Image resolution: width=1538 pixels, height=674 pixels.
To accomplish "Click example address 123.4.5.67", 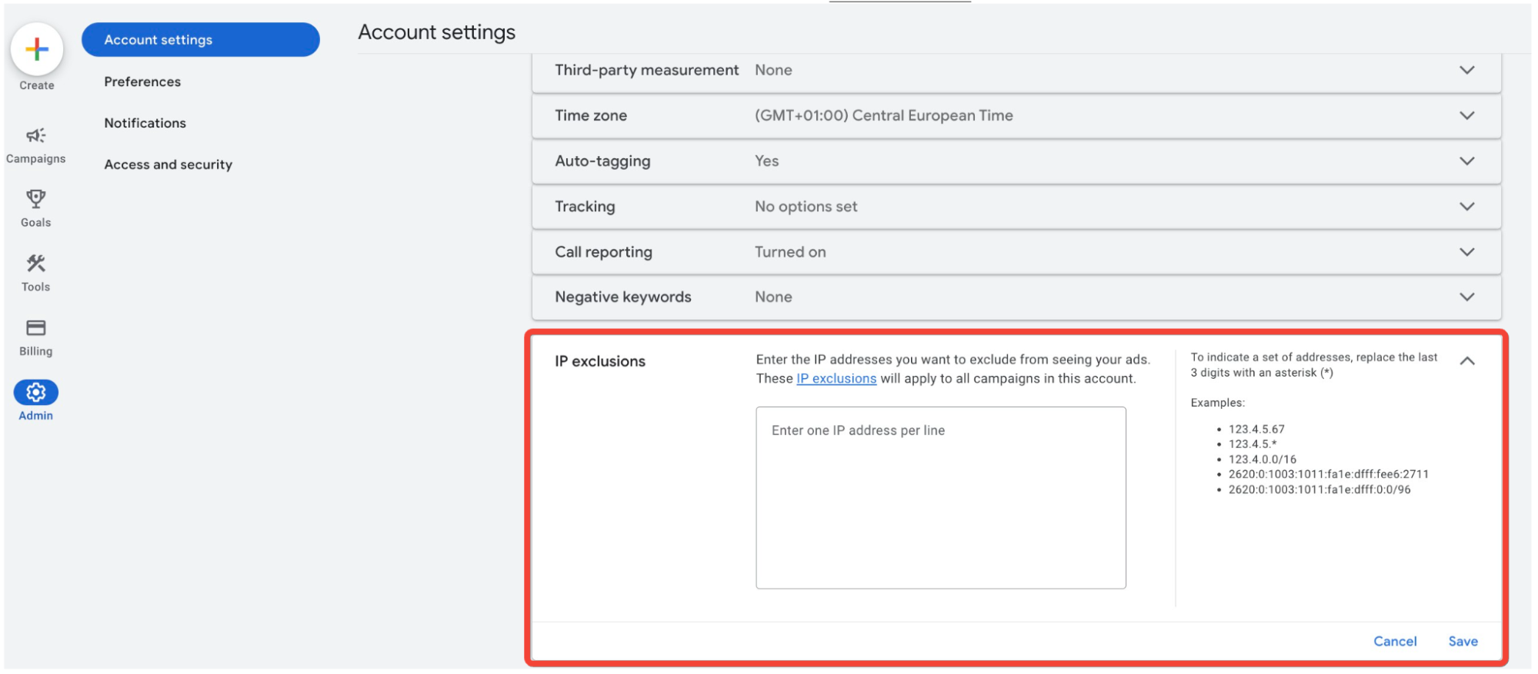I will pos(1256,429).
